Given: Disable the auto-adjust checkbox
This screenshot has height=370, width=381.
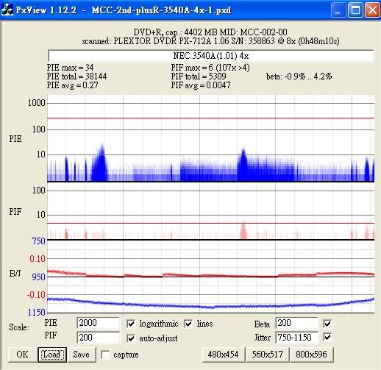Looking at the screenshot, I should coord(131,338).
